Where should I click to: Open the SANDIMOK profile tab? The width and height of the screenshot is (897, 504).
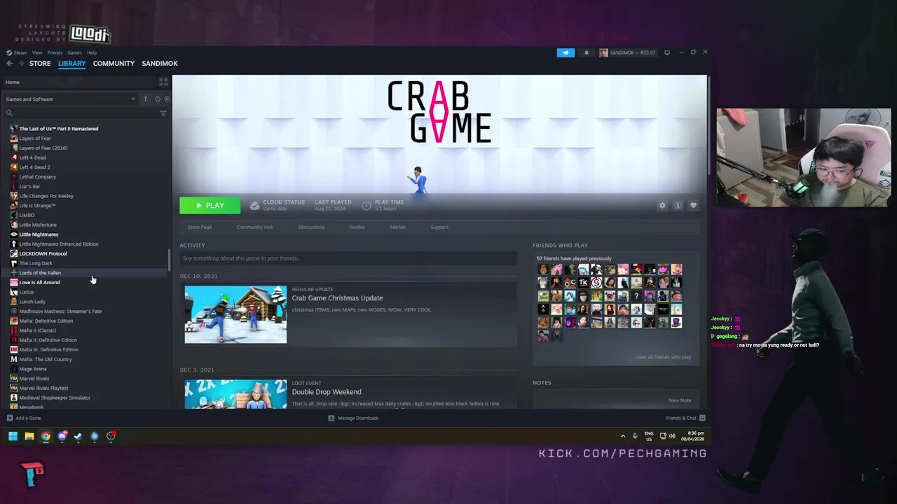(160, 63)
